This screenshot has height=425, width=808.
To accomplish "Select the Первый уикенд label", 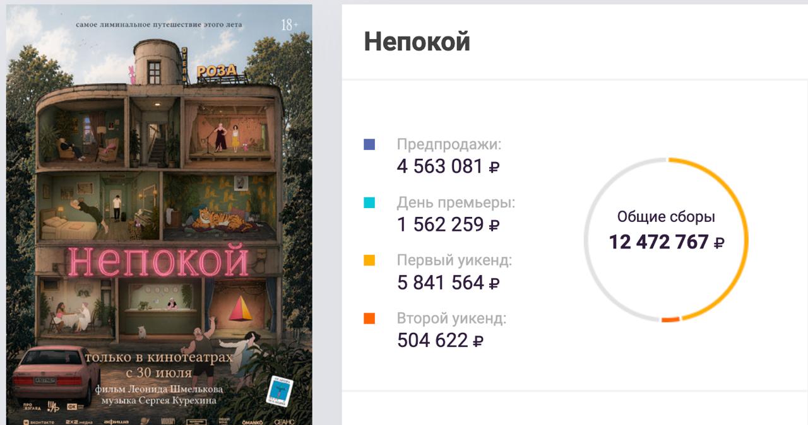I will (x=454, y=260).
